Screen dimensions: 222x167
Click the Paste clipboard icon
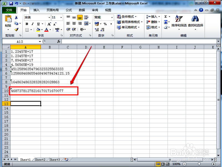[8, 19]
